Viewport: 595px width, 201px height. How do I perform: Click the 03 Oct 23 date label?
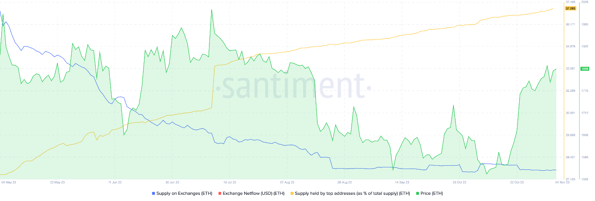(459, 182)
